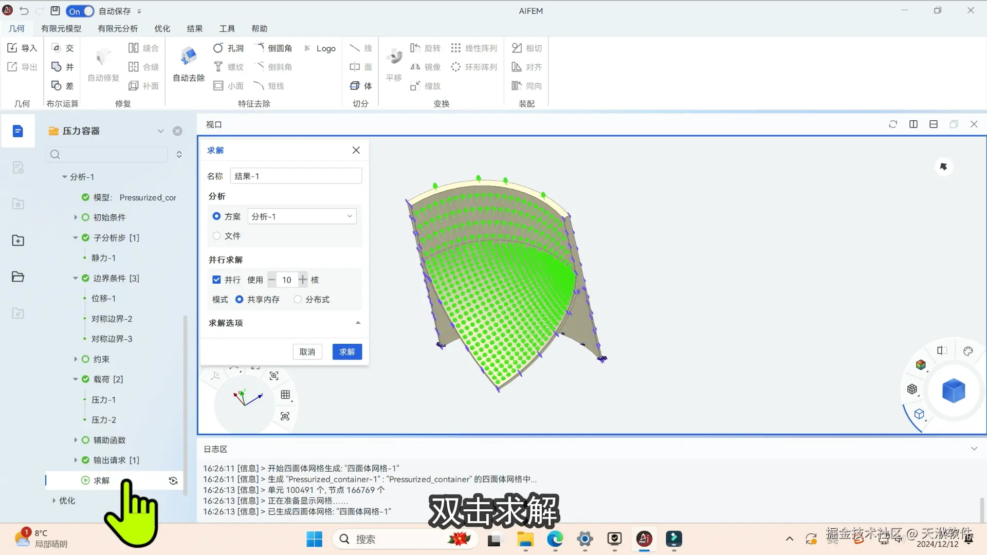Open the 结果 menu tab
The image size is (987, 555).
[x=194, y=29]
